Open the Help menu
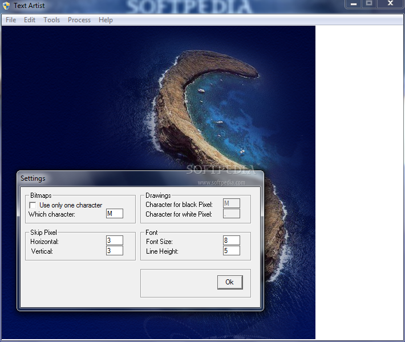This screenshot has height=342, width=405. (x=106, y=20)
